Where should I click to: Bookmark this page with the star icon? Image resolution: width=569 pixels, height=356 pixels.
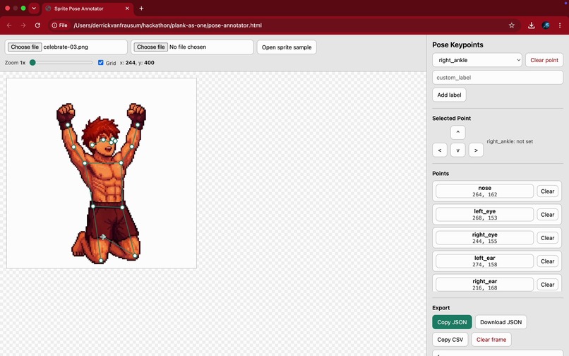click(511, 25)
